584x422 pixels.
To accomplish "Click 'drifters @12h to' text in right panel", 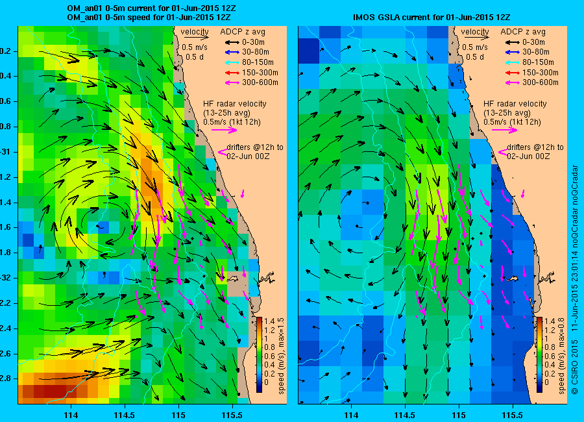I will (x=535, y=147).
